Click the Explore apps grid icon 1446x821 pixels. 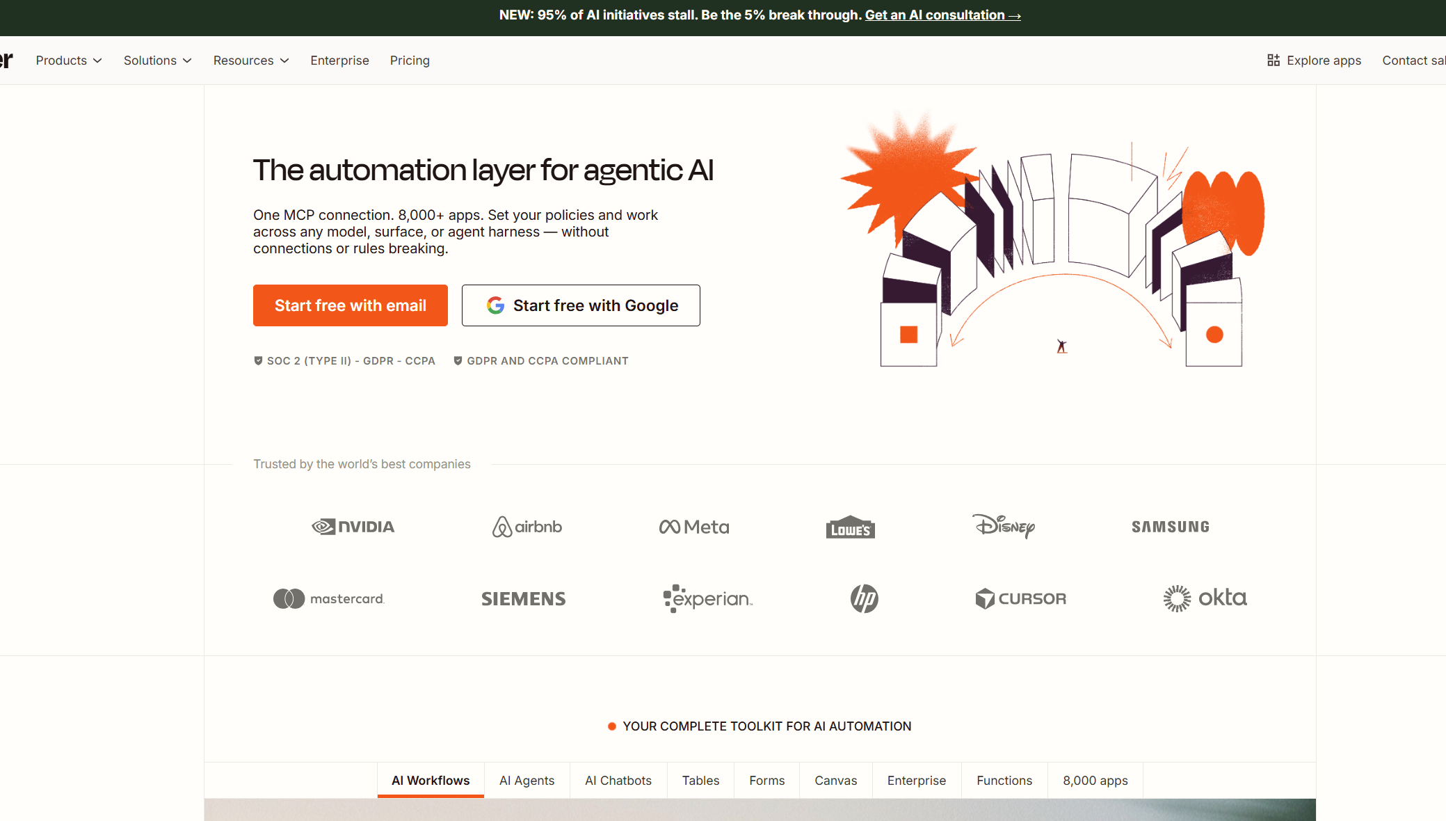coord(1274,60)
